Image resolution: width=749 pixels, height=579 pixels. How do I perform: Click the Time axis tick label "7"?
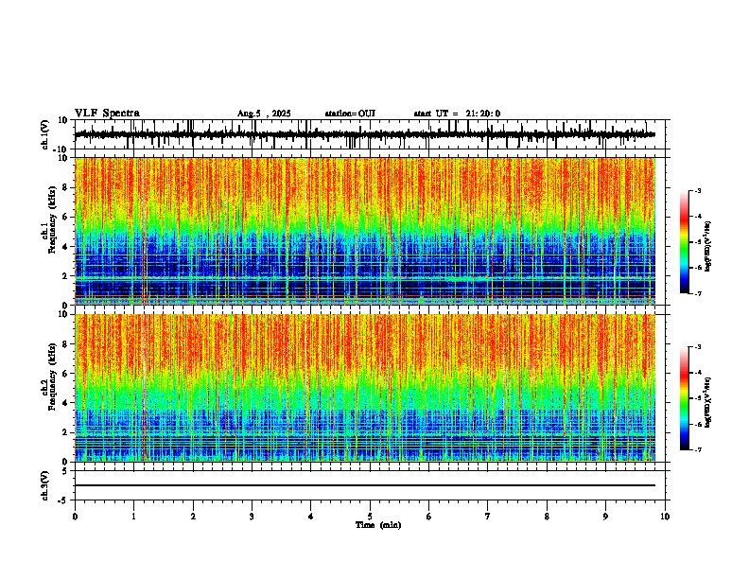(x=488, y=517)
